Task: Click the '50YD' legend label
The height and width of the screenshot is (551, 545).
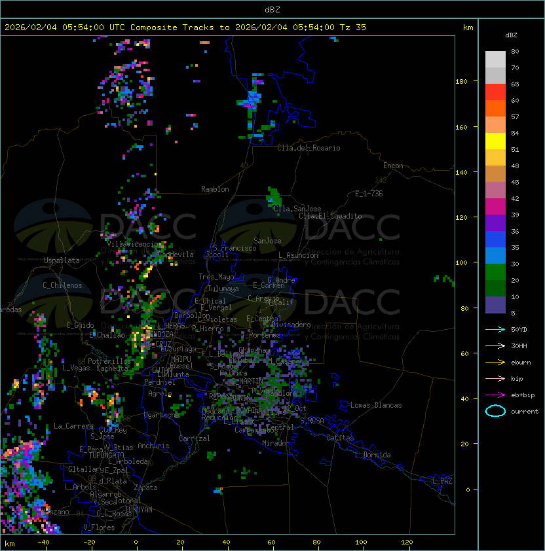Action: [519, 330]
